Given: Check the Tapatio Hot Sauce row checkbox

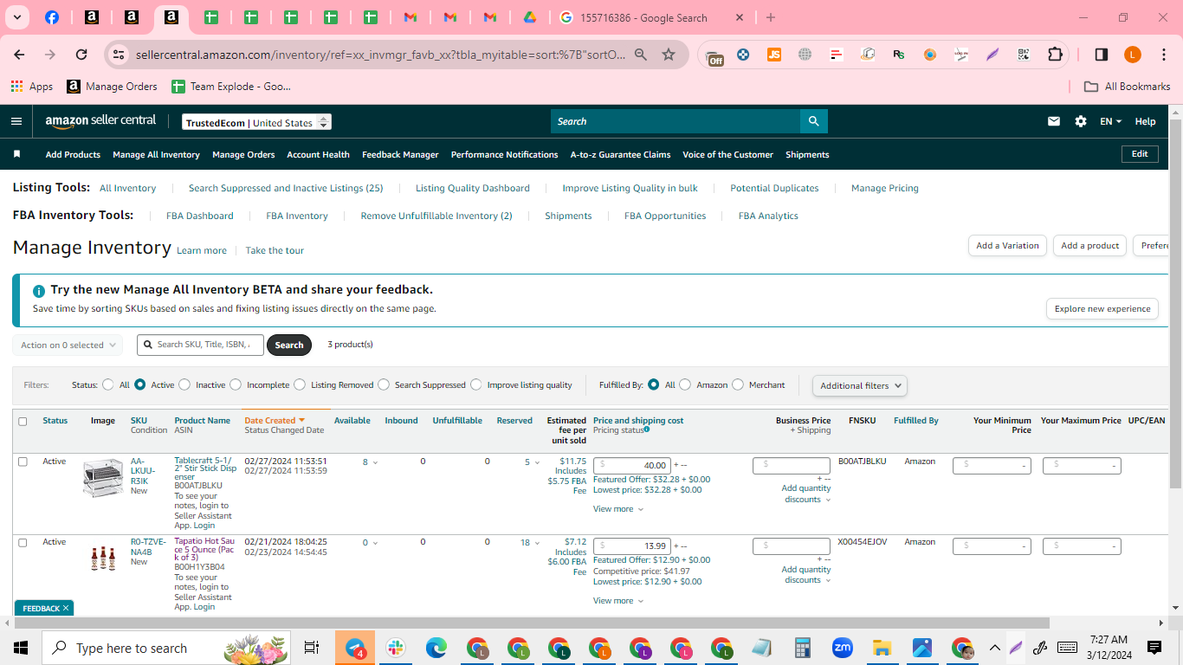Looking at the screenshot, I should tap(23, 543).
